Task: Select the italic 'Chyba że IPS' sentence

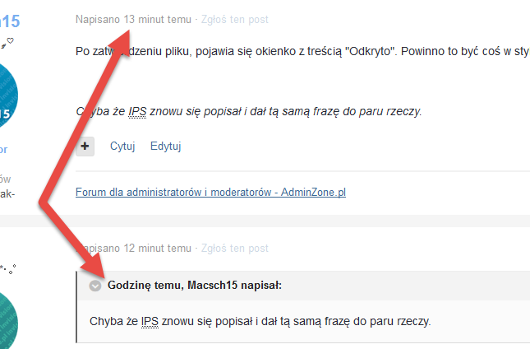Action: [x=249, y=111]
